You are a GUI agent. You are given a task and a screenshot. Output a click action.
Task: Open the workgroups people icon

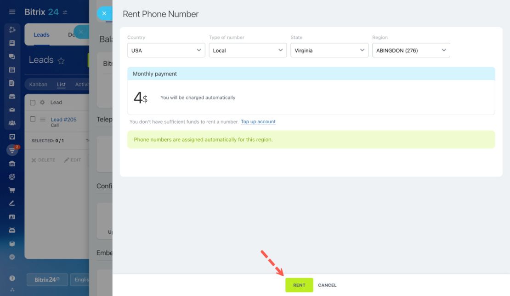(x=12, y=123)
